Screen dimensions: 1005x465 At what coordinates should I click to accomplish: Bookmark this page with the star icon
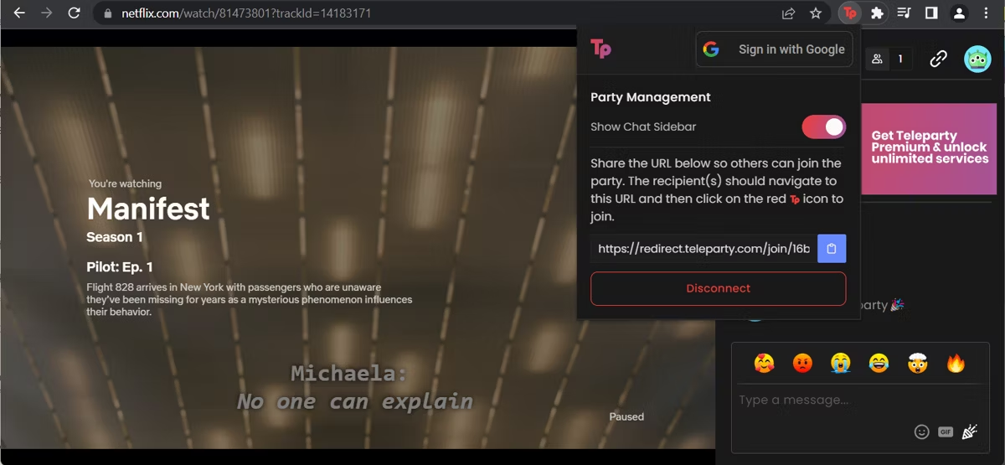click(x=816, y=13)
